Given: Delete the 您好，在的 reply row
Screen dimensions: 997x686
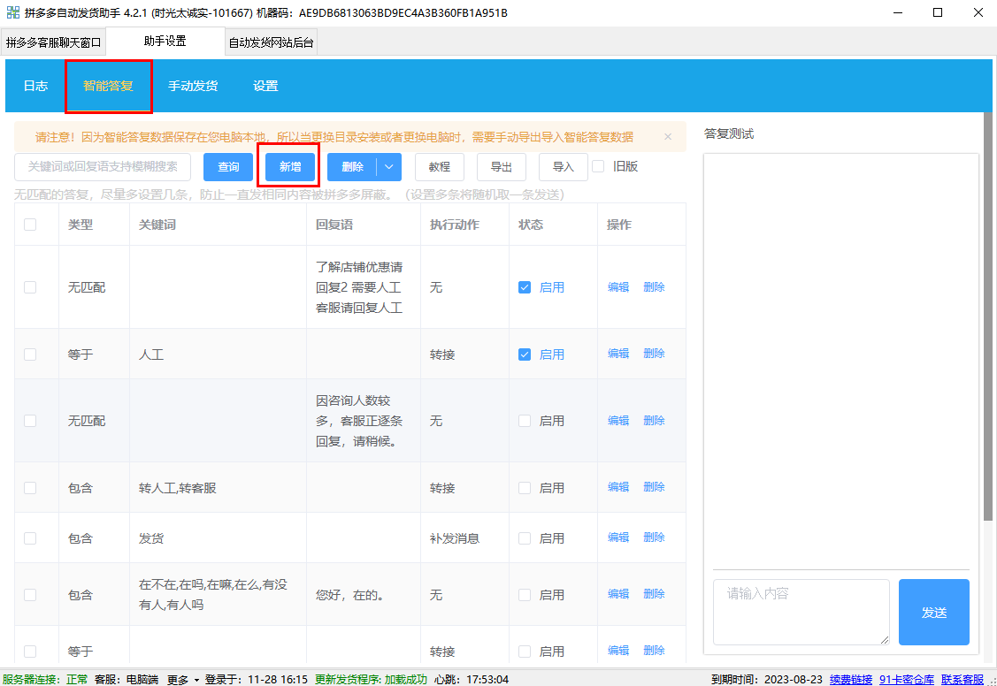Looking at the screenshot, I should click(654, 594).
